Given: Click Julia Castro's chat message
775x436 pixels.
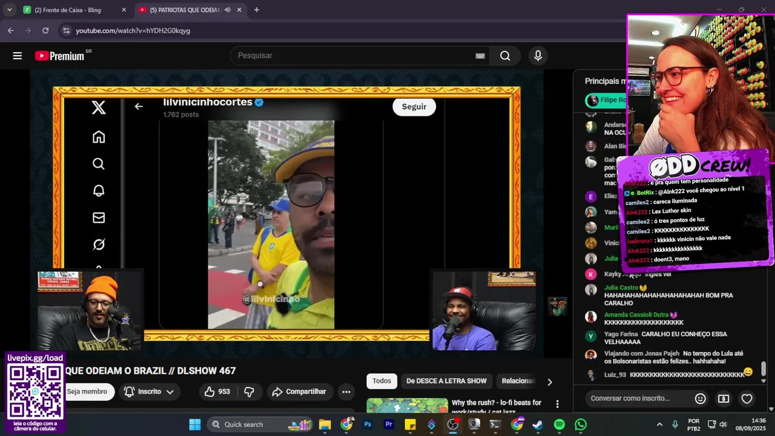Looking at the screenshot, I should coord(668,296).
